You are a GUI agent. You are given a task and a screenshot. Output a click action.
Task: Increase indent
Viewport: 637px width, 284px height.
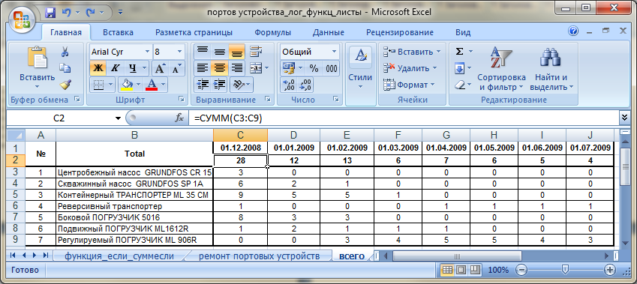pyautogui.click(x=219, y=85)
